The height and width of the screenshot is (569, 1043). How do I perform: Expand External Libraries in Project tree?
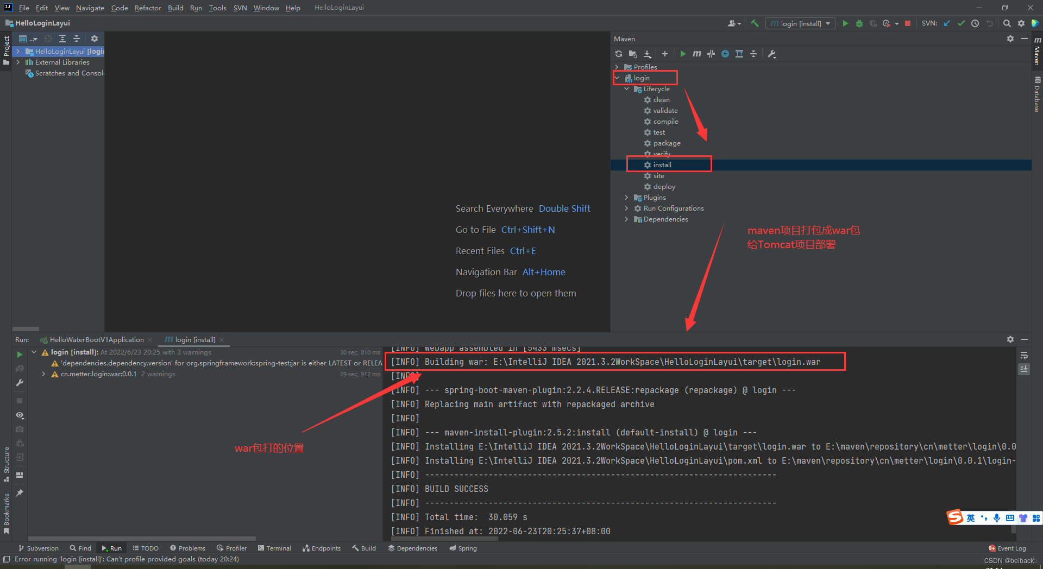18,62
